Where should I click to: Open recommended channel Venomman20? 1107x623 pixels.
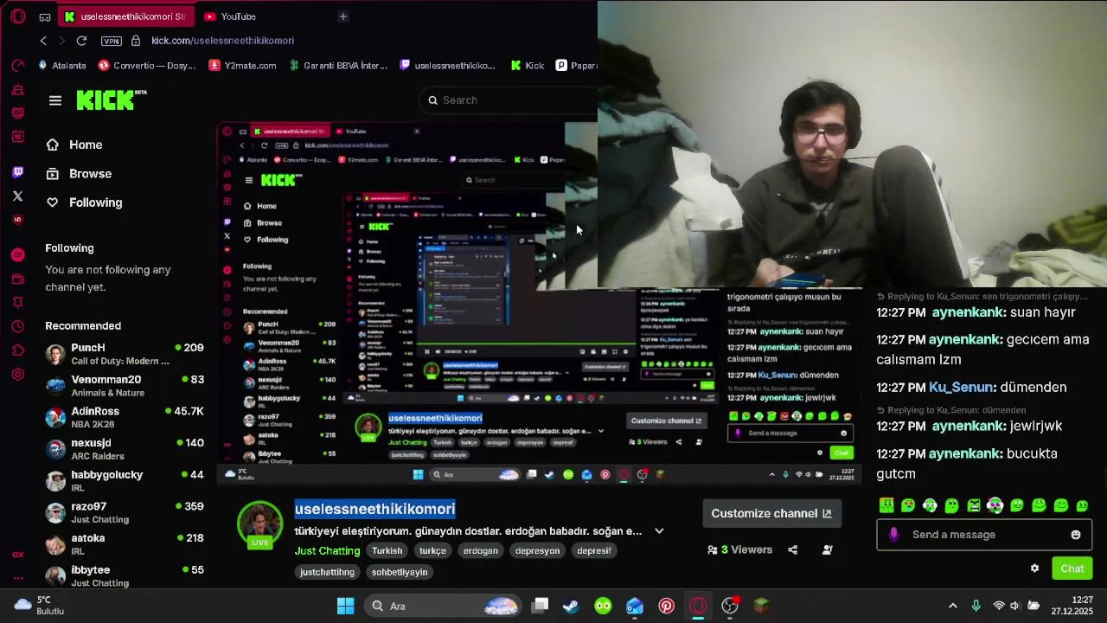(x=125, y=386)
